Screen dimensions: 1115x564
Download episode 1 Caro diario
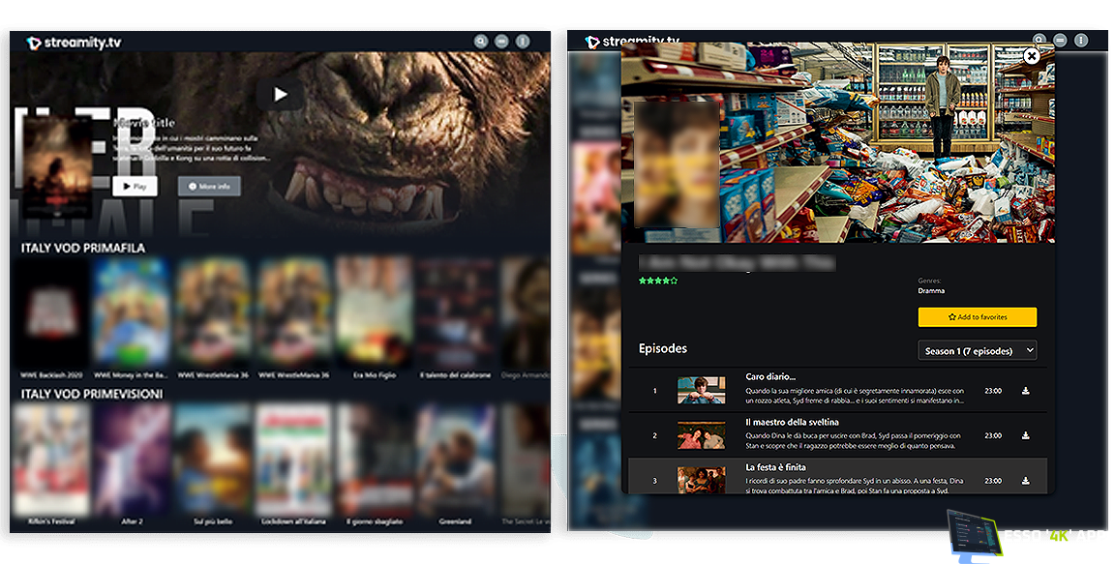pyautogui.click(x=1025, y=391)
